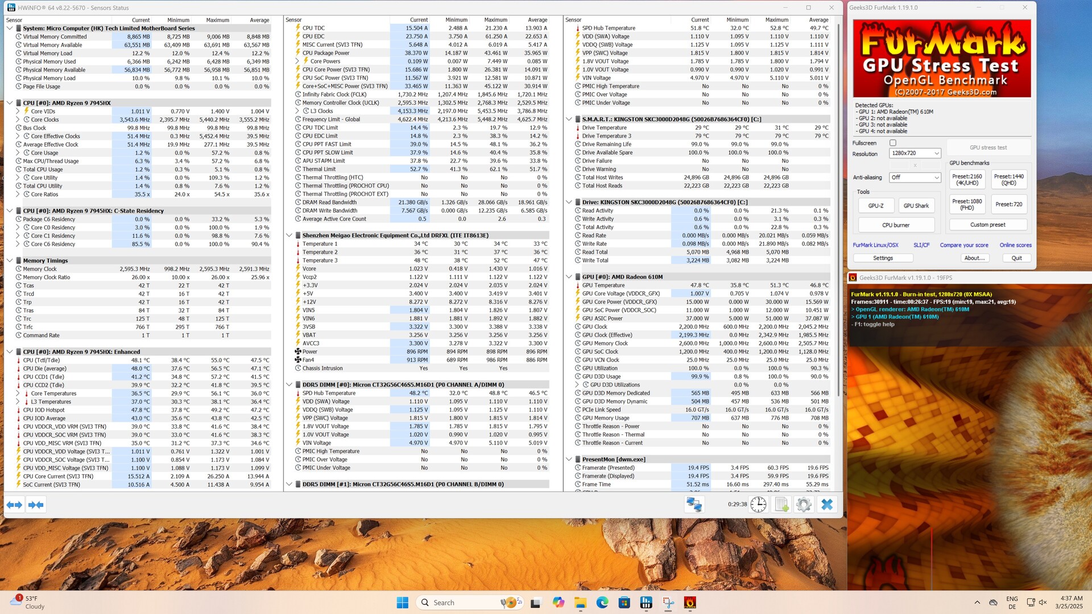Click the log file with plus icon
Viewport: 1092px width, 614px height.
pyautogui.click(x=781, y=504)
